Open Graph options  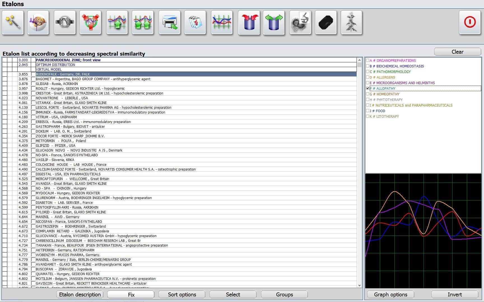(390, 294)
